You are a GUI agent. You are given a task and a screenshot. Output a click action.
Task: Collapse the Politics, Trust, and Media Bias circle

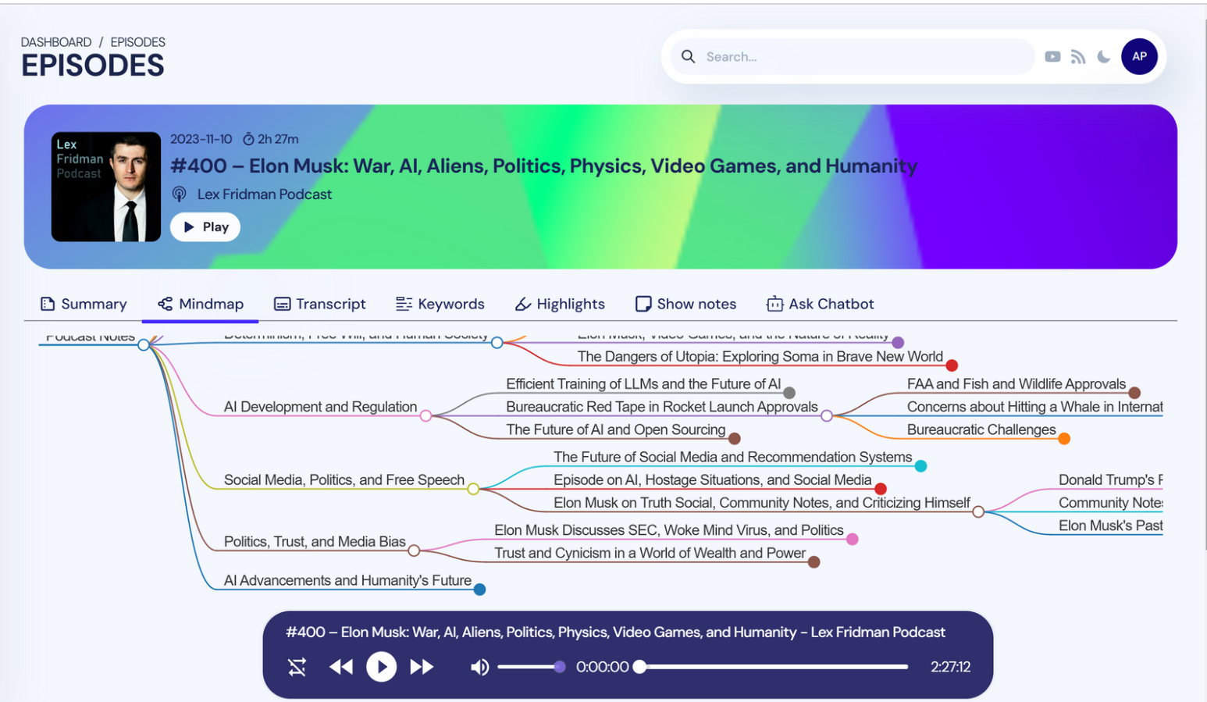[414, 551]
